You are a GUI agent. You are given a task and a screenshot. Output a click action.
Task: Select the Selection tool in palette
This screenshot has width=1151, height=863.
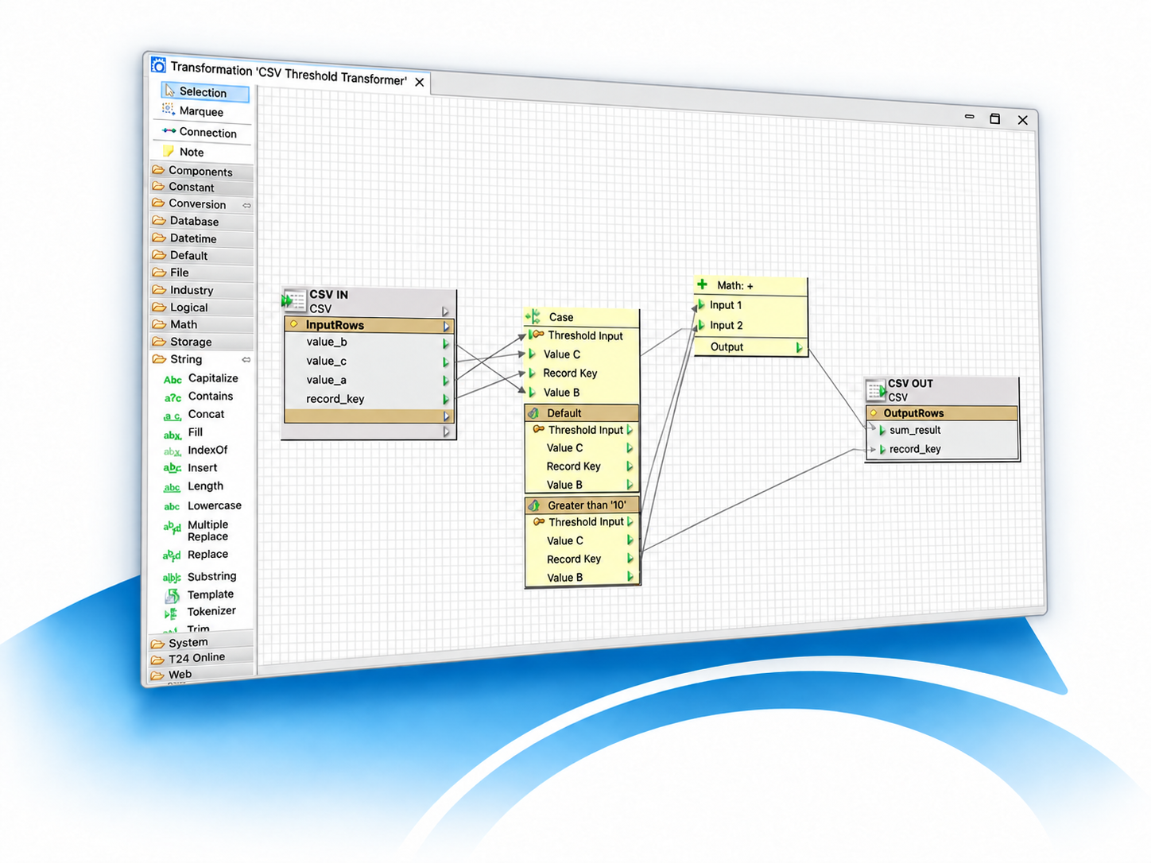pyautogui.click(x=204, y=92)
